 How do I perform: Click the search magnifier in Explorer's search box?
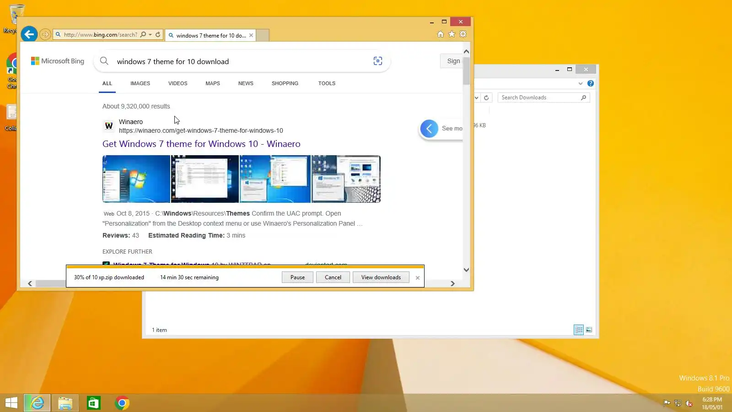click(x=583, y=98)
